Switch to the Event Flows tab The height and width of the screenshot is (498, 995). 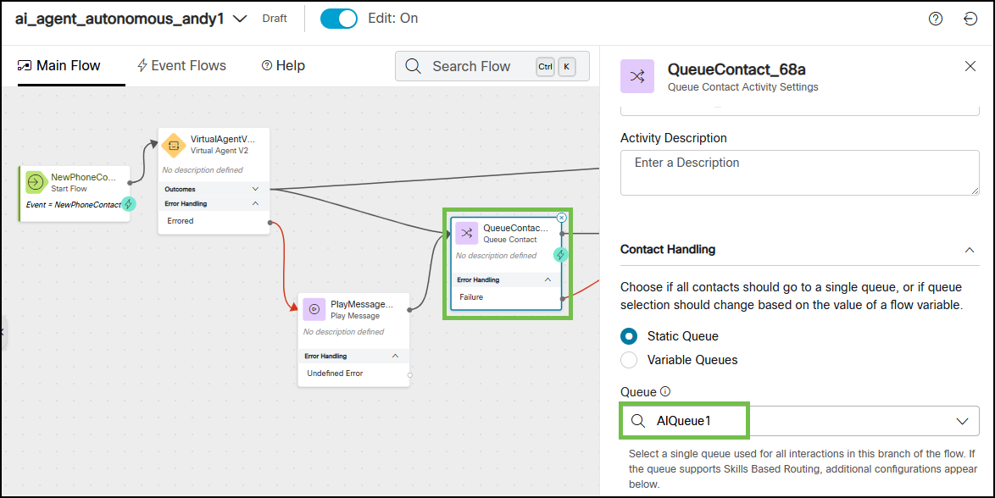point(181,66)
